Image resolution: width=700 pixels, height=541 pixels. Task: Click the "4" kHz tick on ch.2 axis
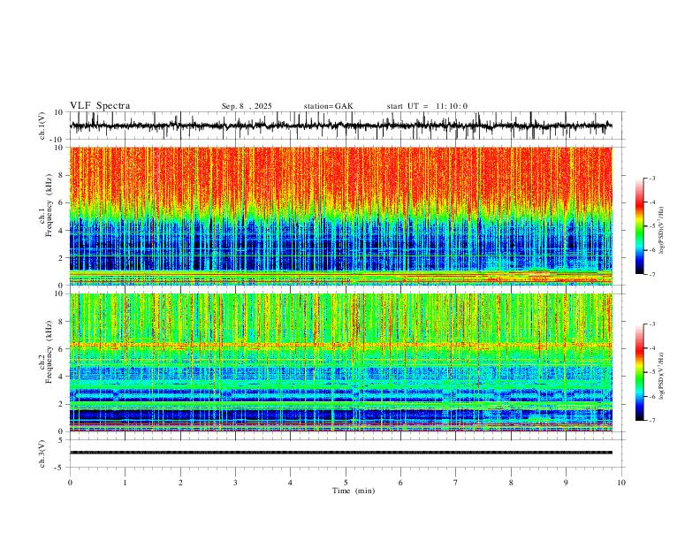pyautogui.click(x=62, y=377)
